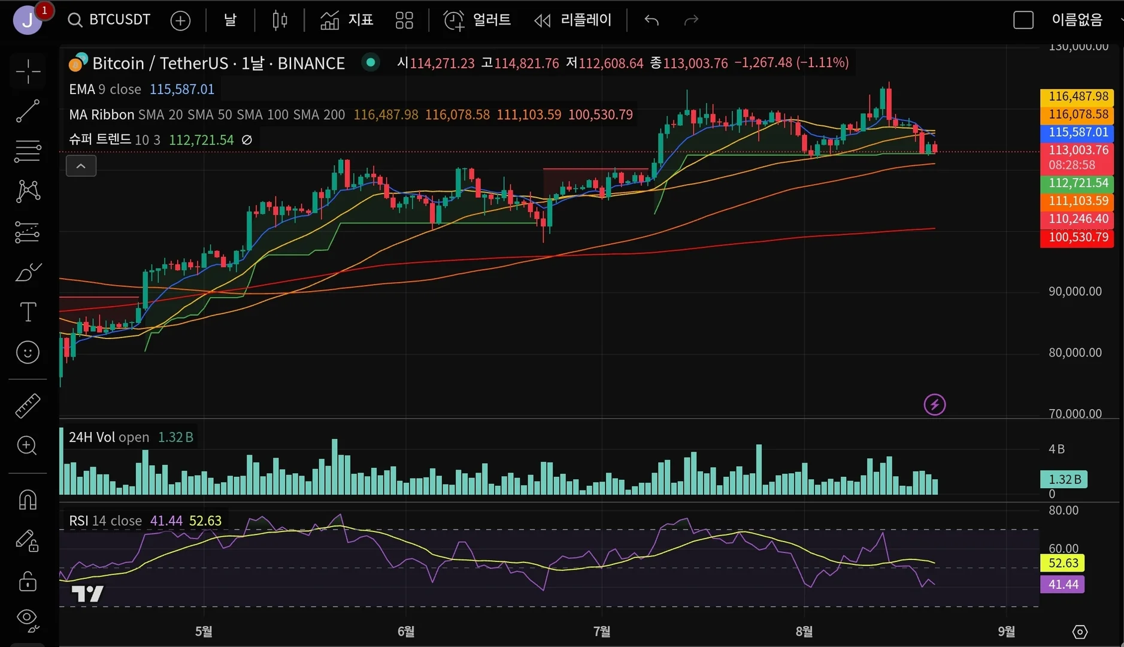The height and width of the screenshot is (647, 1124).
Task: Open the Fibonacci tools group
Action: click(x=28, y=151)
